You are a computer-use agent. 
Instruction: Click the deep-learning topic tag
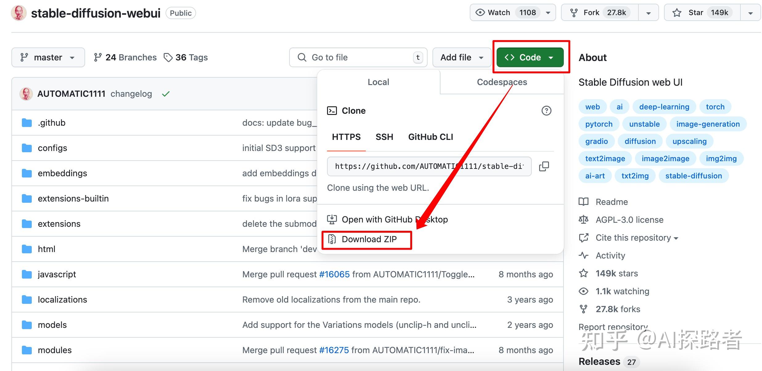point(664,107)
